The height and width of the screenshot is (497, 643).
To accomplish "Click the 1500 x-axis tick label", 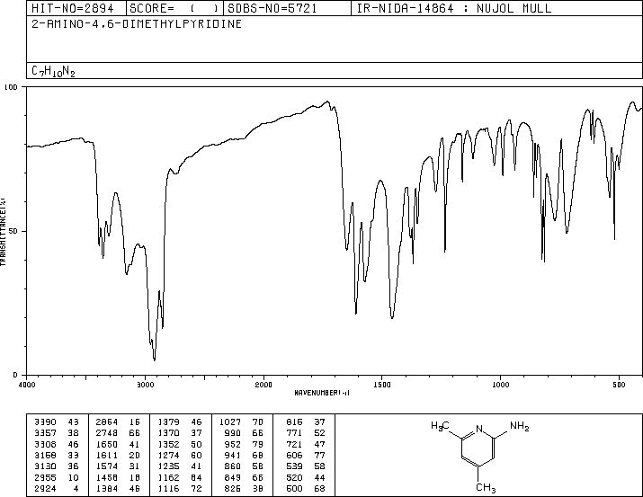I will (382, 385).
